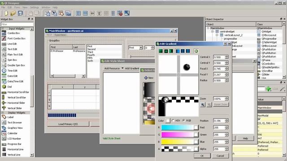
Task: Click the Position value field
Action: (x=219, y=121)
